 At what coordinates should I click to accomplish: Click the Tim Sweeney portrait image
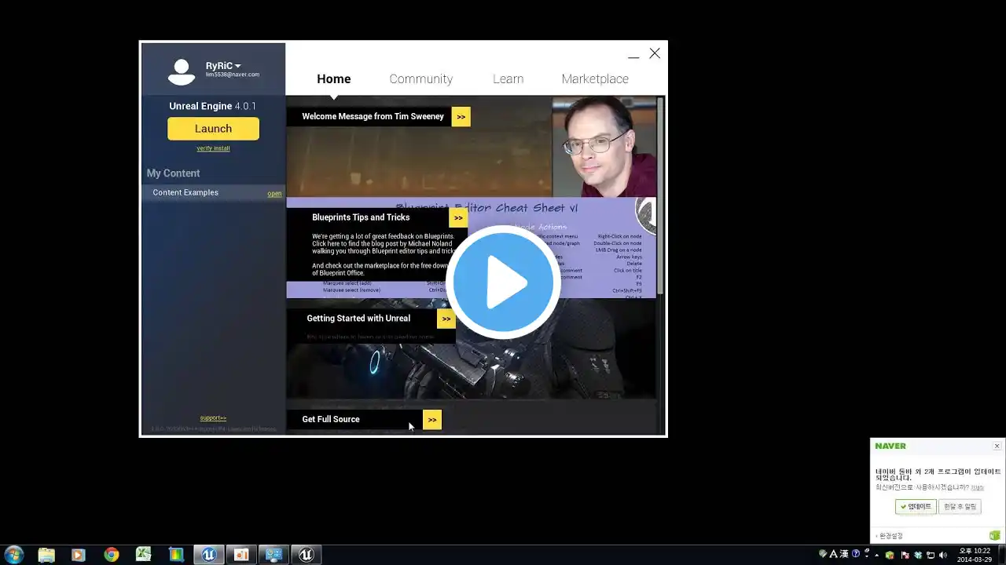click(x=604, y=147)
